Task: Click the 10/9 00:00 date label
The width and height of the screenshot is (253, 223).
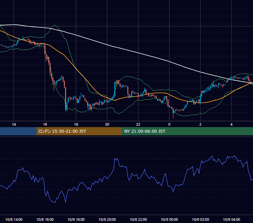Action: click(169, 219)
